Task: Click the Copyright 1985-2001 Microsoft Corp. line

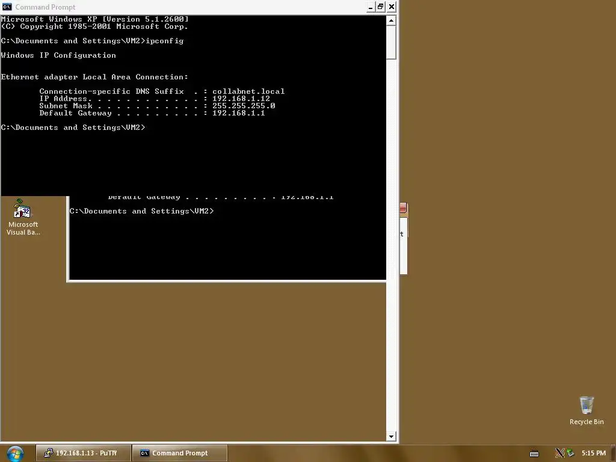Action: pyautogui.click(x=94, y=26)
